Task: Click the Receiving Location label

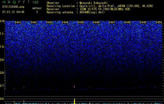Action: click(61, 6)
